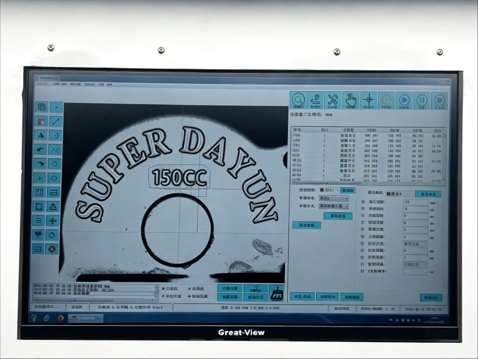The width and height of the screenshot is (478, 359).
Task: Select the top-right radio option below the canvas
Action: [x=189, y=288]
